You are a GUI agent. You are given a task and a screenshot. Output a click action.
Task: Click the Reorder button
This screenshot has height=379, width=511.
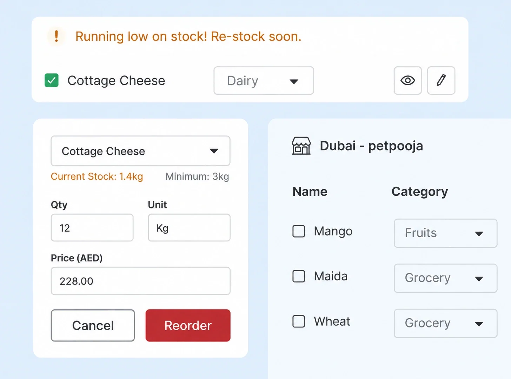[188, 325]
